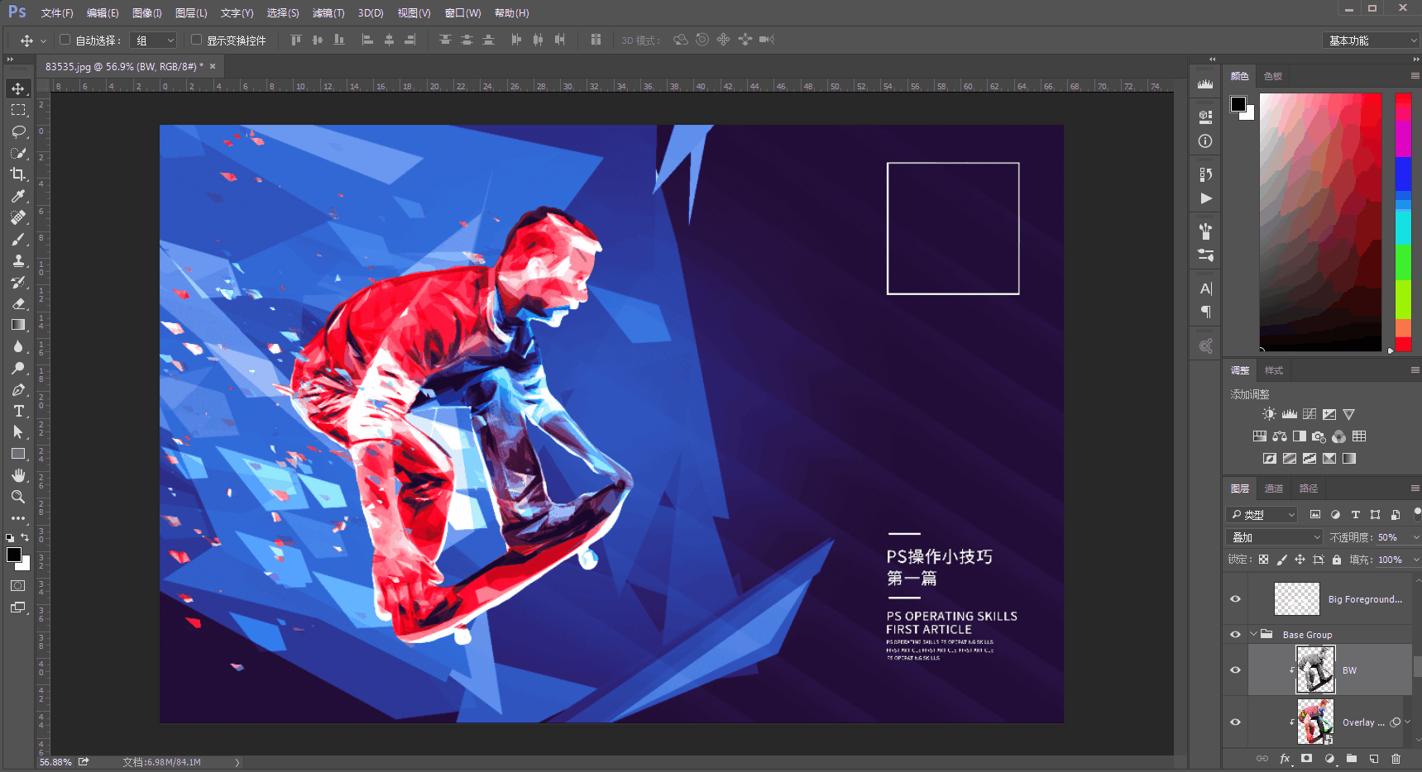Enable the auto-select checkbox
Screen dimensions: 1422x772
tap(65, 40)
